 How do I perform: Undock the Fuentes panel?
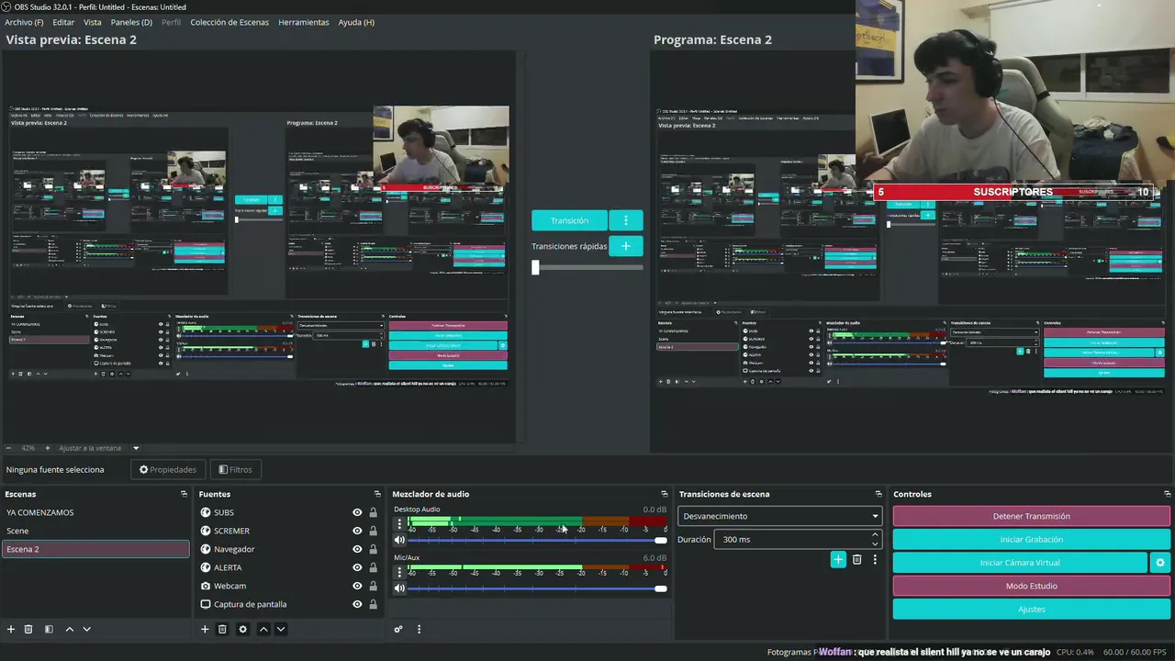coord(377,494)
